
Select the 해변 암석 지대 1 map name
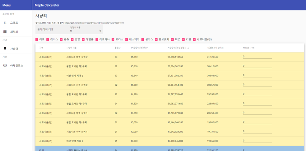point(75,141)
